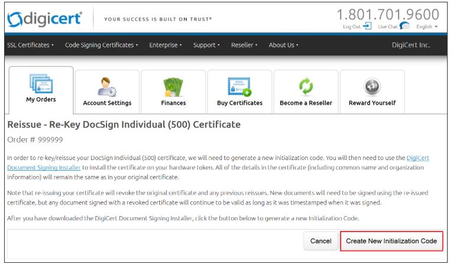The width and height of the screenshot is (450, 264).
Task: Click the DigiCert Inc. account name
Action: coord(411,45)
